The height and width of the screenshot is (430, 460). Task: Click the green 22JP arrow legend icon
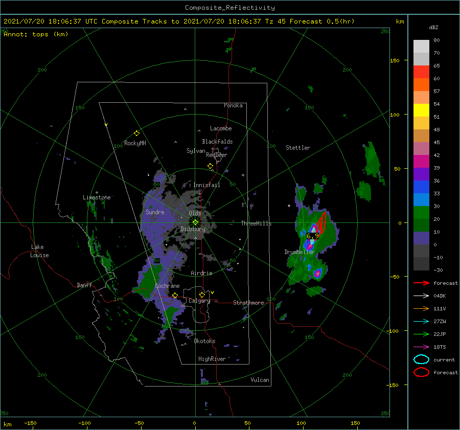click(421, 334)
